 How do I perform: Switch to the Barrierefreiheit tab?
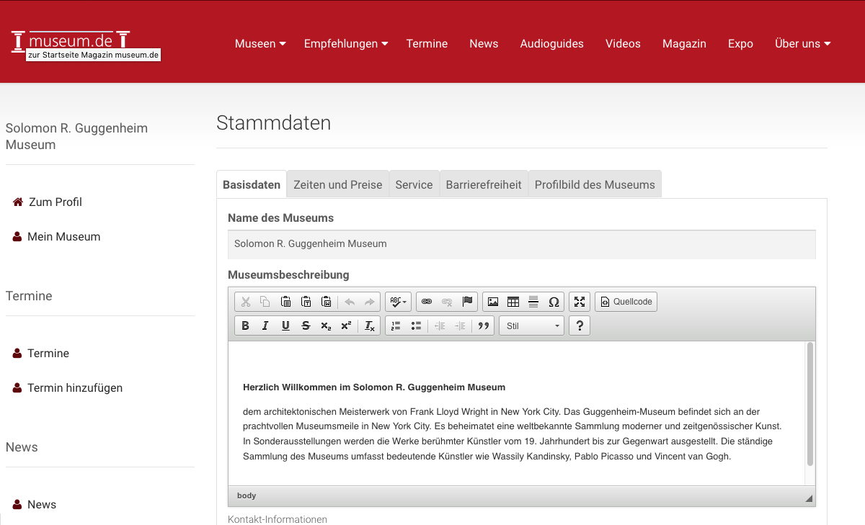tap(484, 184)
